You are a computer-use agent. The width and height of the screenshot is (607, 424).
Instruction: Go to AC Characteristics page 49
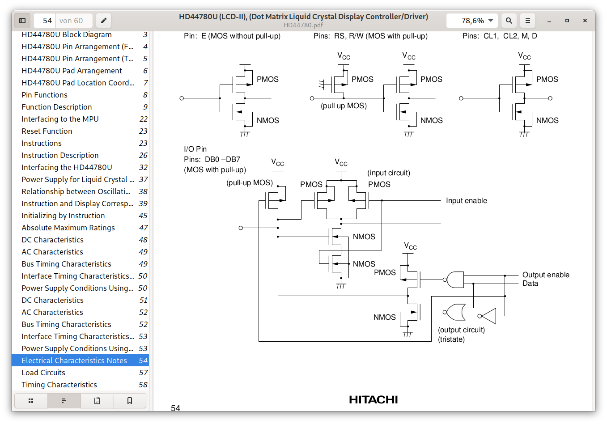80,252
